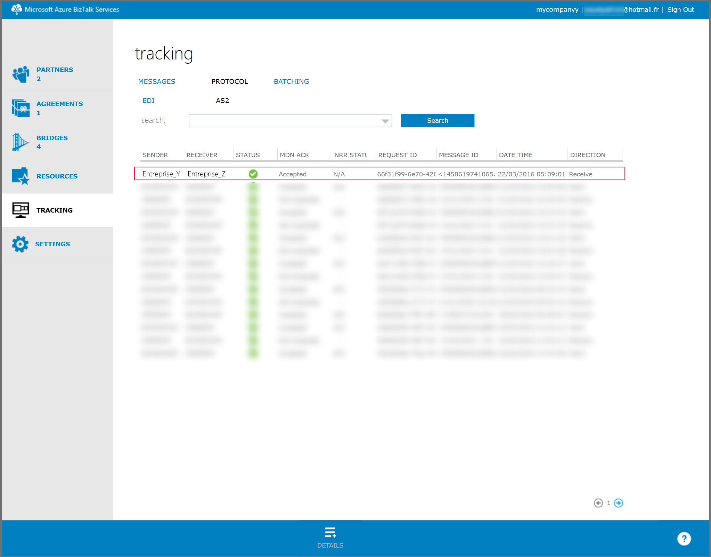Sort by the Receiver column header
Screen dimensions: 711x557
(202, 155)
